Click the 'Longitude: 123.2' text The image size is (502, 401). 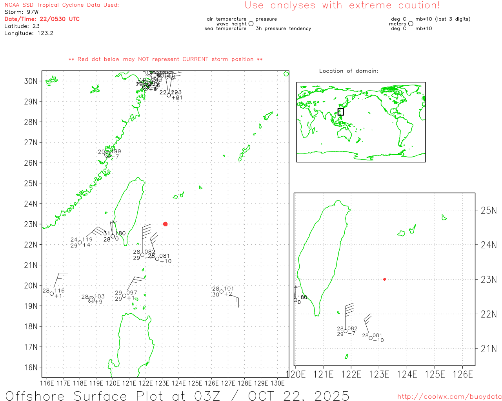click(x=29, y=33)
